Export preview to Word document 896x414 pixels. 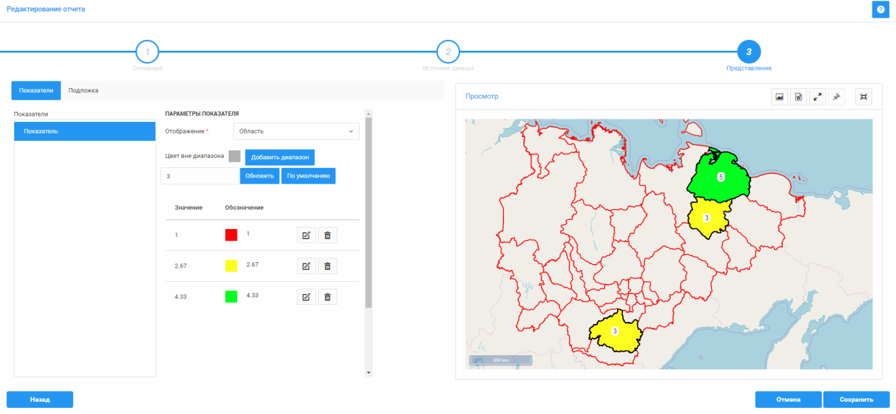click(x=799, y=97)
